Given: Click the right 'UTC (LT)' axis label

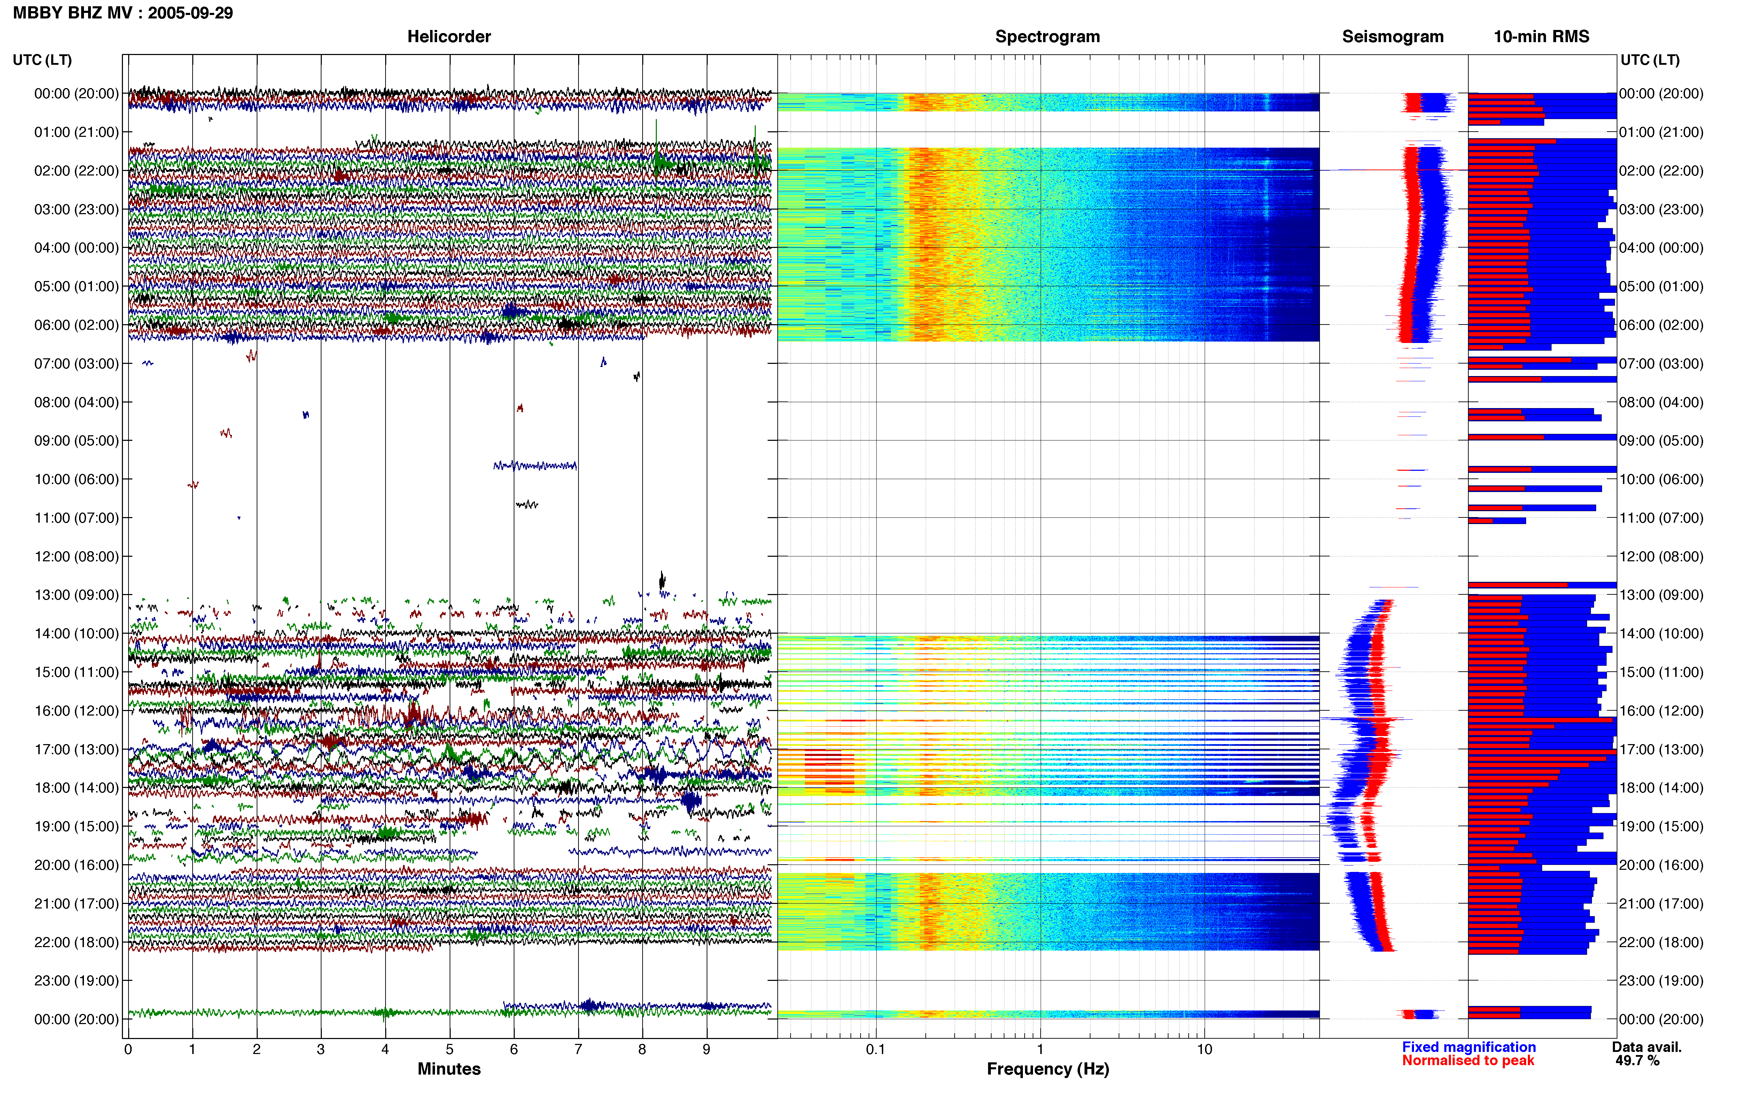Looking at the screenshot, I should 1650,60.
